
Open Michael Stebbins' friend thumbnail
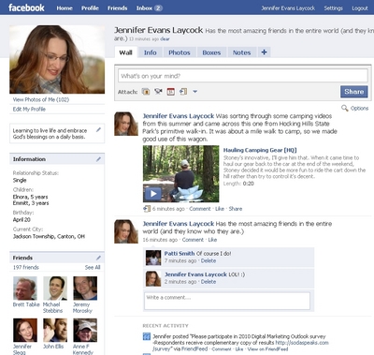[55, 288]
